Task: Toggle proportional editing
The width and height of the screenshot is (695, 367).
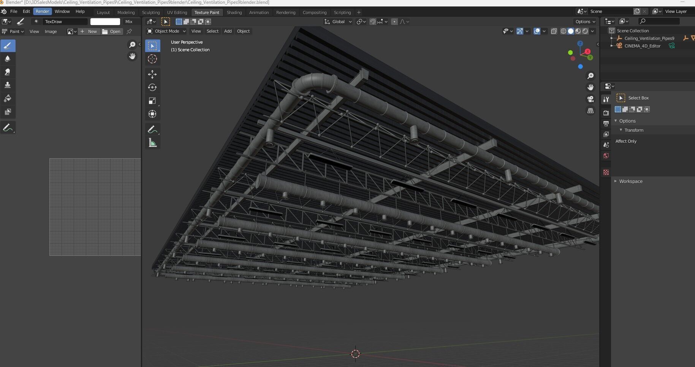Action: (394, 22)
